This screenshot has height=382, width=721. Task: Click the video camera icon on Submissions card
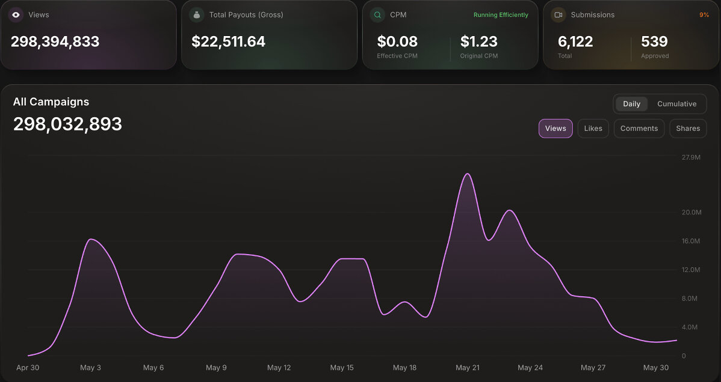pos(559,14)
